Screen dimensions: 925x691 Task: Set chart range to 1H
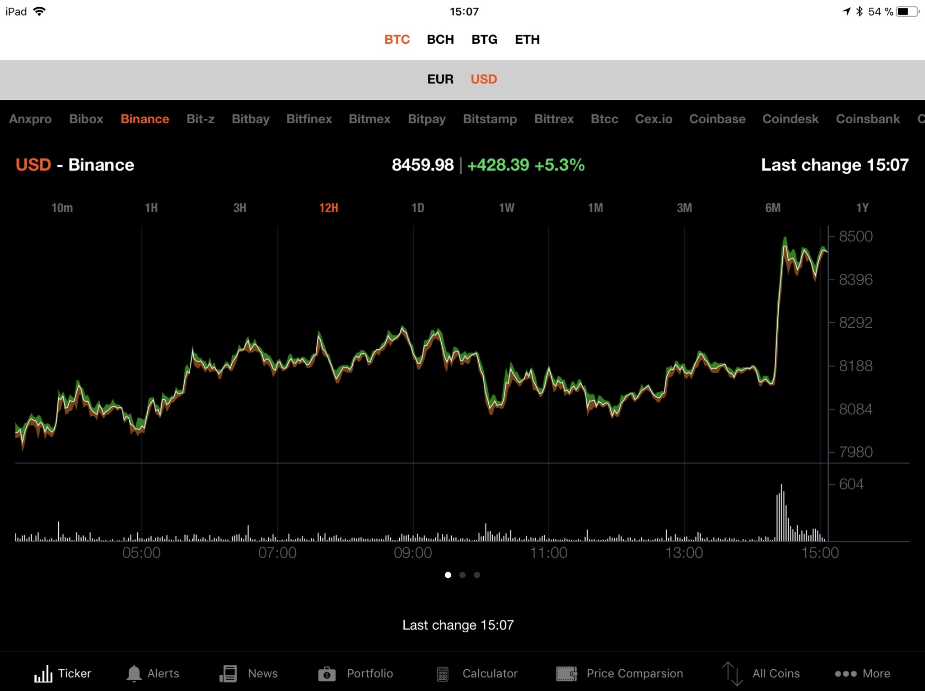pos(151,208)
